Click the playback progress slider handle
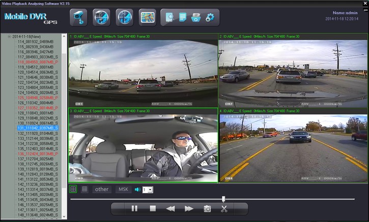This screenshot has width=369, height=222. (223, 199)
